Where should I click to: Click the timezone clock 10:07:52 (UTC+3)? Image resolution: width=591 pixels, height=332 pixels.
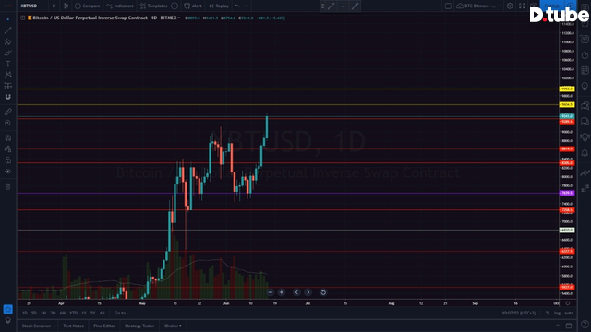tap(519, 313)
